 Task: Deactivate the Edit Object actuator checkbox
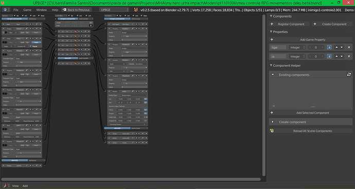coord(143,24)
